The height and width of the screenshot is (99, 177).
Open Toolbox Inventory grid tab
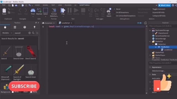(x=15, y=27)
